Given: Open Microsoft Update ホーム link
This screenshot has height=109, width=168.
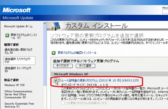Looking at the screenshot, I should [x=18, y=26].
